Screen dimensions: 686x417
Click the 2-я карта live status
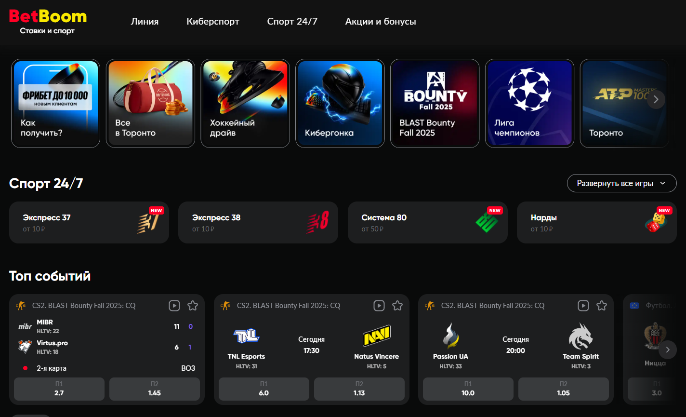click(52, 368)
